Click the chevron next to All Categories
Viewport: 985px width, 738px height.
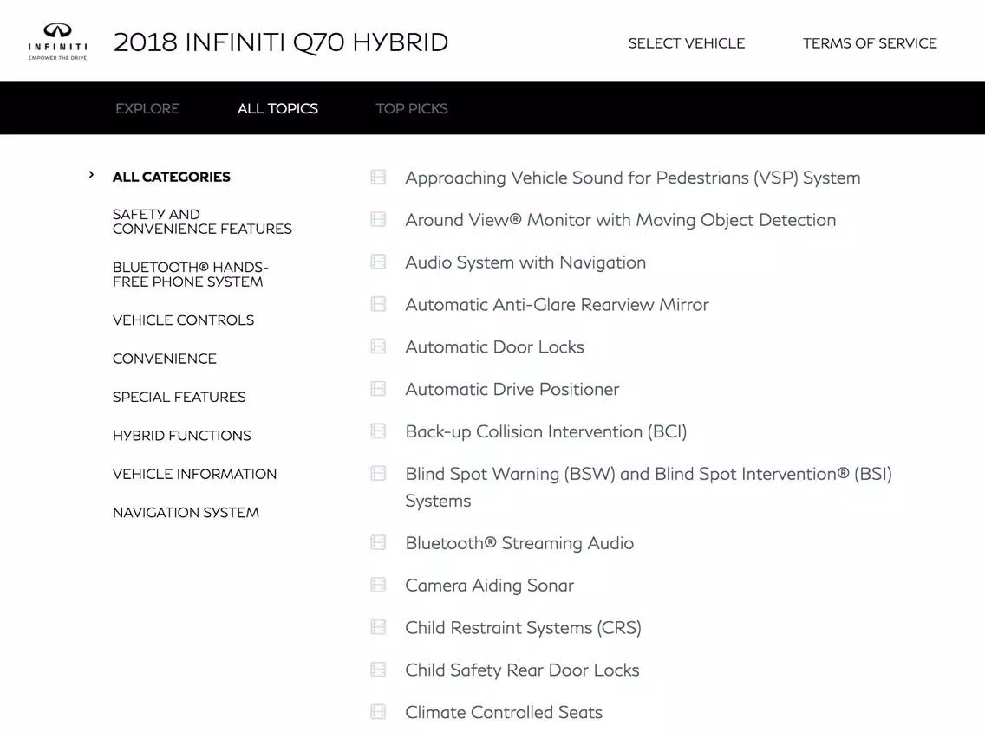point(91,175)
